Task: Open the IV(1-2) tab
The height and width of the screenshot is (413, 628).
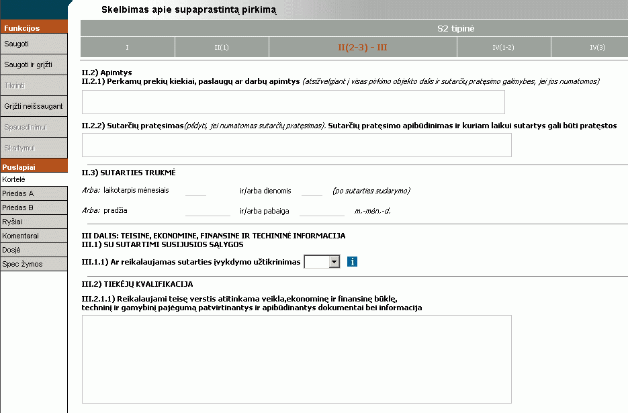Action: click(504, 47)
